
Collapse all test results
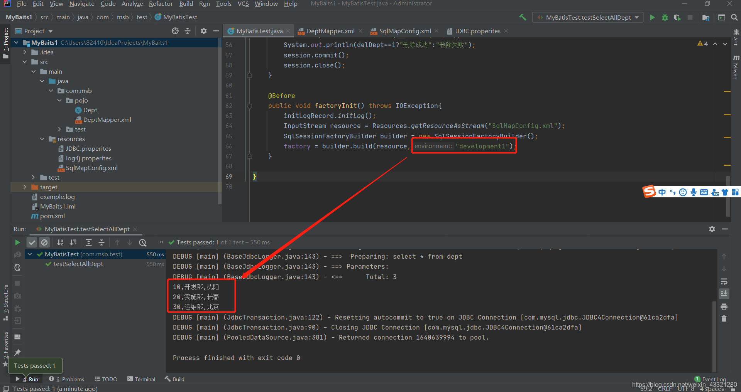(102, 242)
